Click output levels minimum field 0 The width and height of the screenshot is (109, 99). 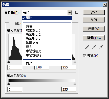(x=15, y=89)
